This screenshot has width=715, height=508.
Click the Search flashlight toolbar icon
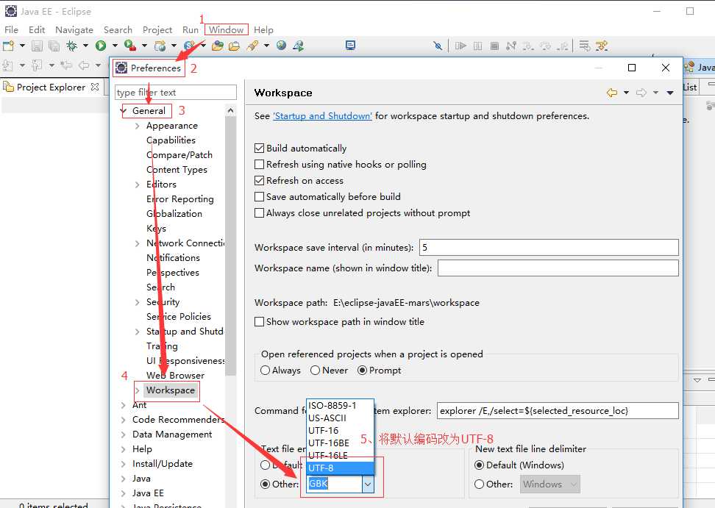click(252, 46)
